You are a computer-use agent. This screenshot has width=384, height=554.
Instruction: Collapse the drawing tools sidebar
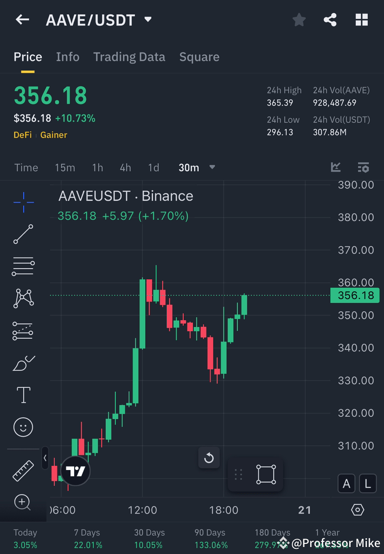click(x=45, y=458)
